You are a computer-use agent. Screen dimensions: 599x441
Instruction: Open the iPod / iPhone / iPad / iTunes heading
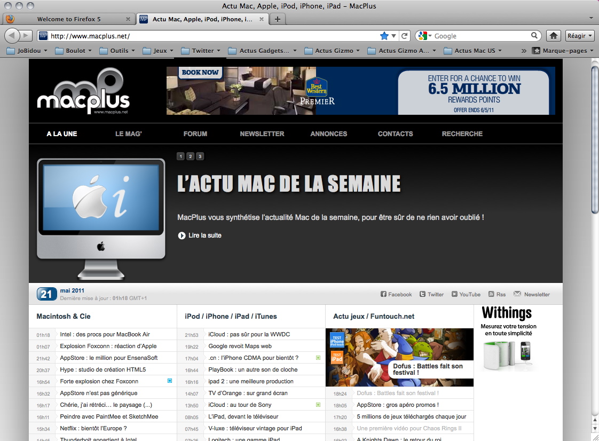231,317
